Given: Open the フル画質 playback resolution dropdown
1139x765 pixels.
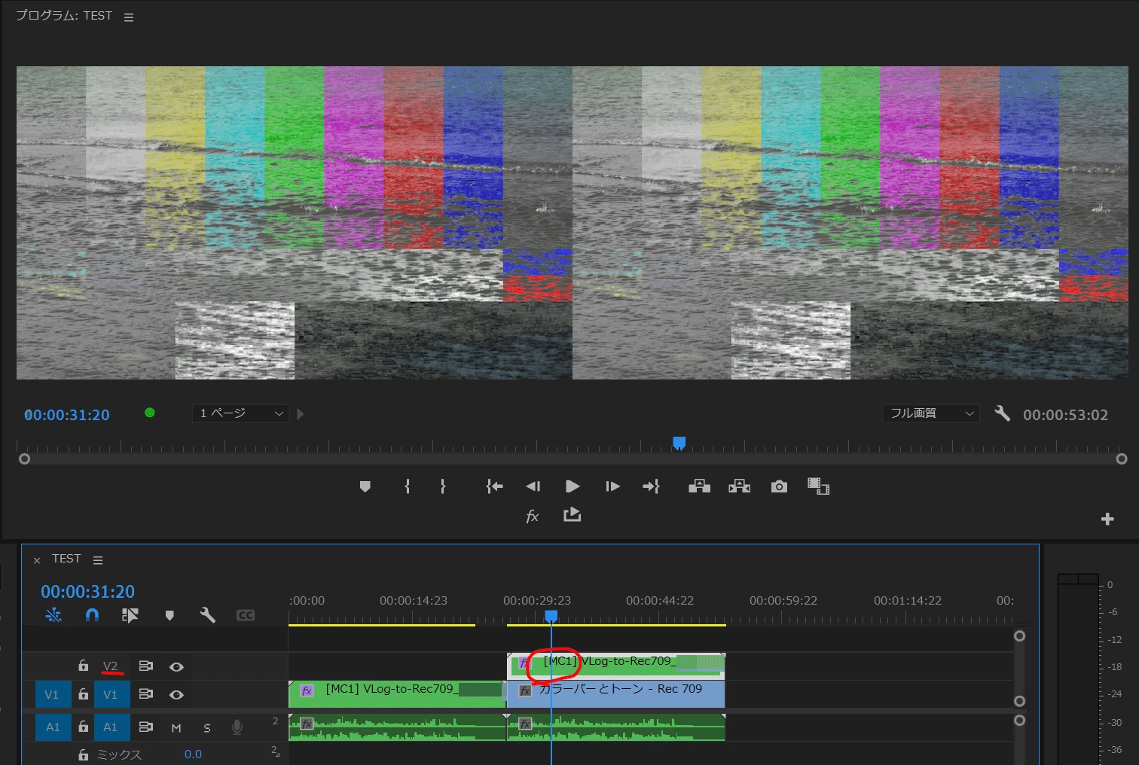Looking at the screenshot, I should [931, 413].
